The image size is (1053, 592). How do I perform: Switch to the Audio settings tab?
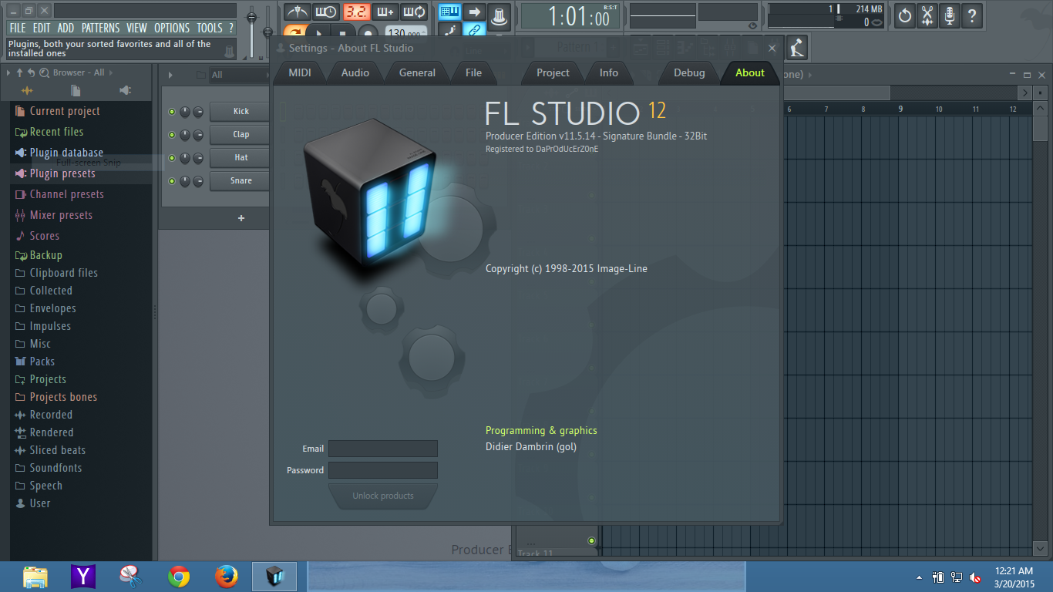[x=355, y=72]
